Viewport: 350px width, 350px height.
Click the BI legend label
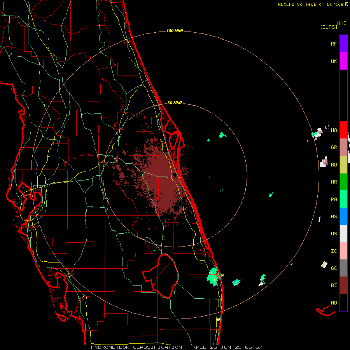[334, 285]
